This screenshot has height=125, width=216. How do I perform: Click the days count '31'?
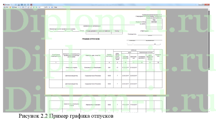point(117,68)
